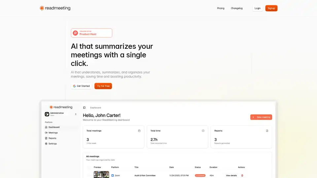The height and width of the screenshot is (178, 317).
Task: Open the Audit & Risk Committee preview thumbnail
Action: 101,175
